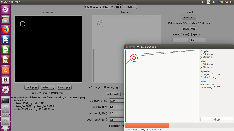Open the Ubuntu Dash search icon
Image resolution: width=234 pixels, height=131 pixels.
pyautogui.click(x=5, y=10)
